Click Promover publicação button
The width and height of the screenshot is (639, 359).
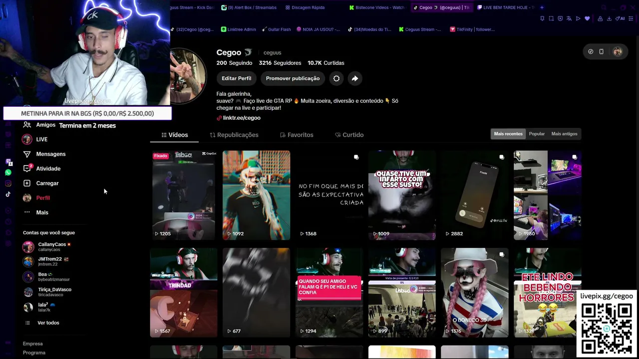click(x=293, y=78)
